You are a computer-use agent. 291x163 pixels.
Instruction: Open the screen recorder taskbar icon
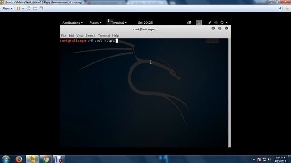59,159
